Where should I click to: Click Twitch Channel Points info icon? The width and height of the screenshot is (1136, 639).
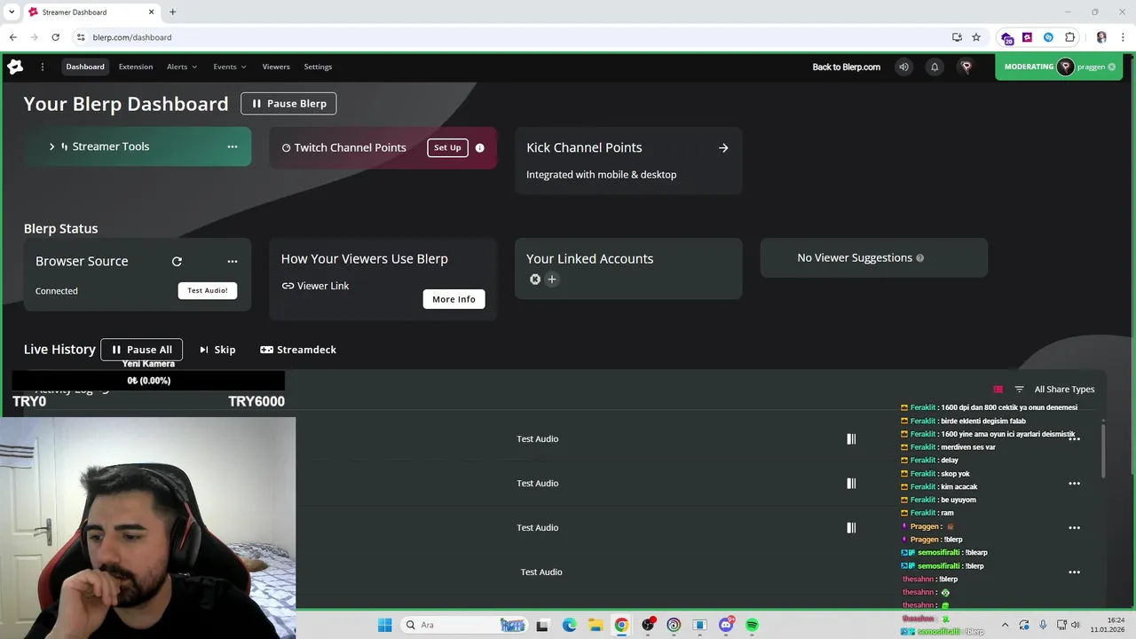480,147
